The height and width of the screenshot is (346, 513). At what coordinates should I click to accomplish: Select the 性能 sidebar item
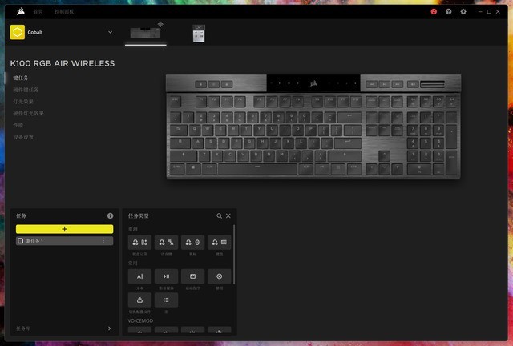pyautogui.click(x=18, y=125)
